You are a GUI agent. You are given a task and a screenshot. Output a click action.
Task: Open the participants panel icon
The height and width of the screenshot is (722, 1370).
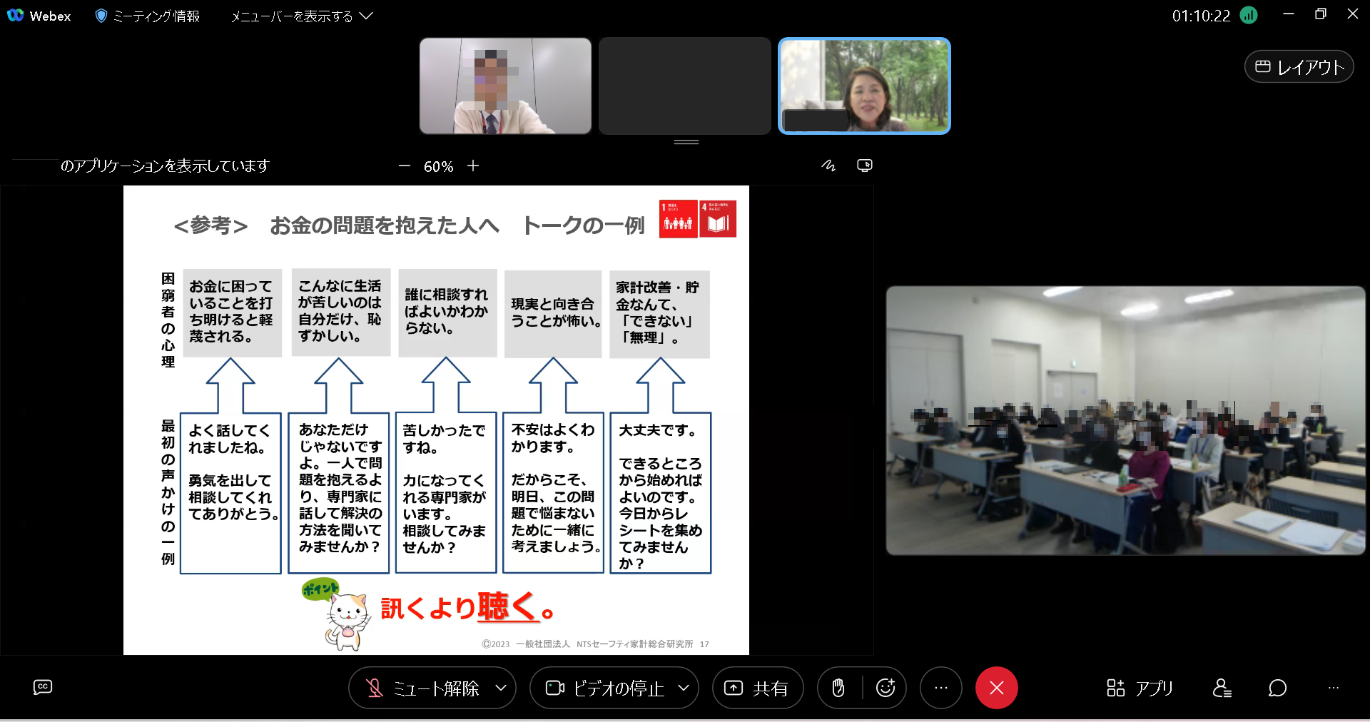1222,688
